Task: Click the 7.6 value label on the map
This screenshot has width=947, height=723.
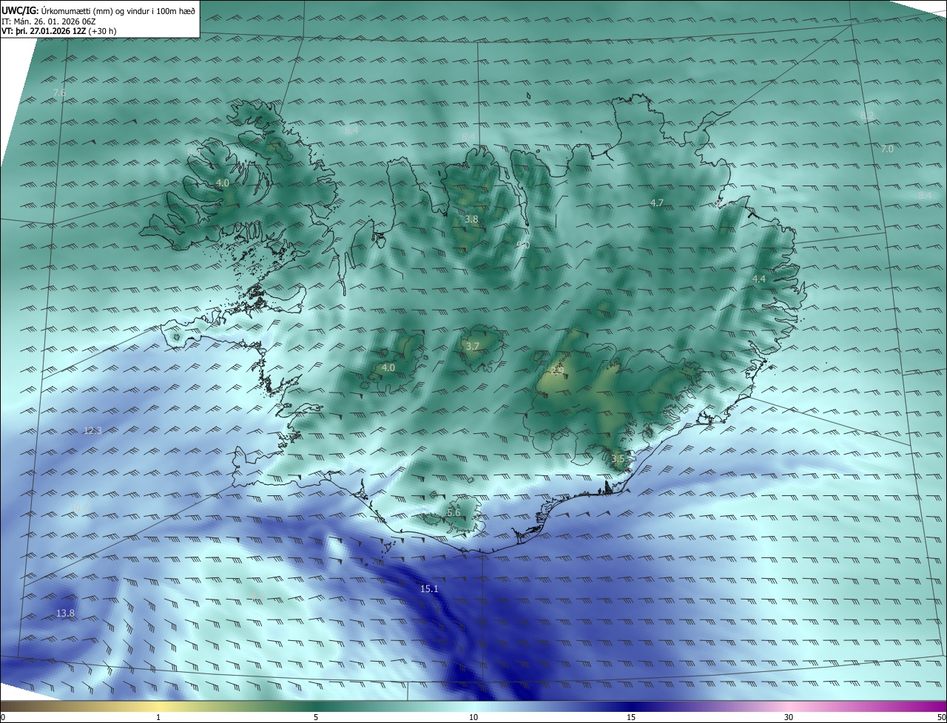Action: 59,92
